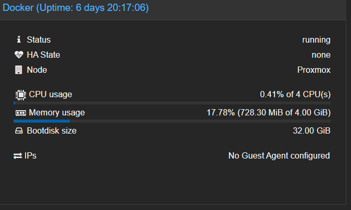The height and width of the screenshot is (210, 351).
Task: Click the 'Memory usage' label
Action: click(x=57, y=112)
